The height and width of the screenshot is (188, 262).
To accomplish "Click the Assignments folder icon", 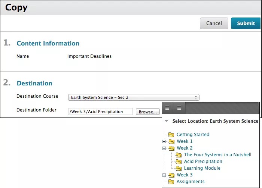I will [x=171, y=182].
